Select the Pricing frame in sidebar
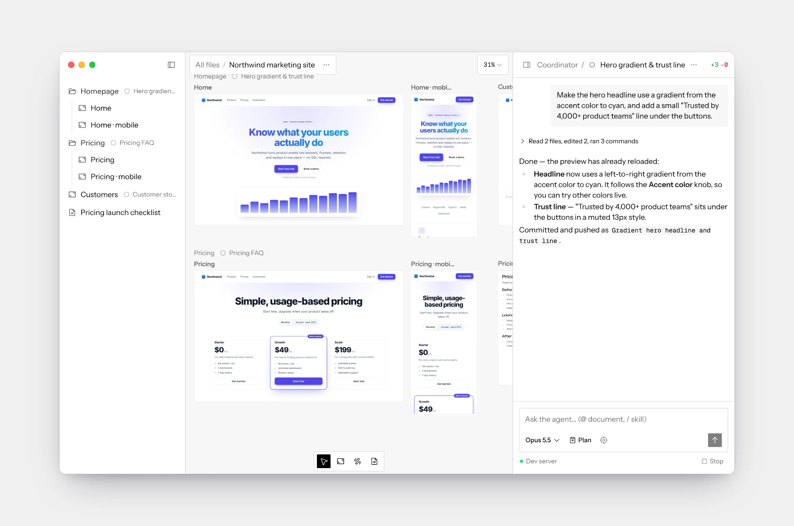Viewport: 794px width, 526px height. 97,160
